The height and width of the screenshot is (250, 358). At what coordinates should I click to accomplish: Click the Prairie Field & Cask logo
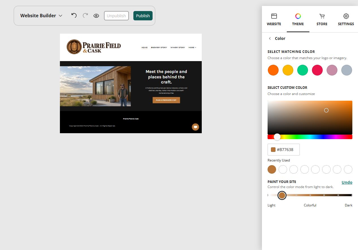coord(94,47)
